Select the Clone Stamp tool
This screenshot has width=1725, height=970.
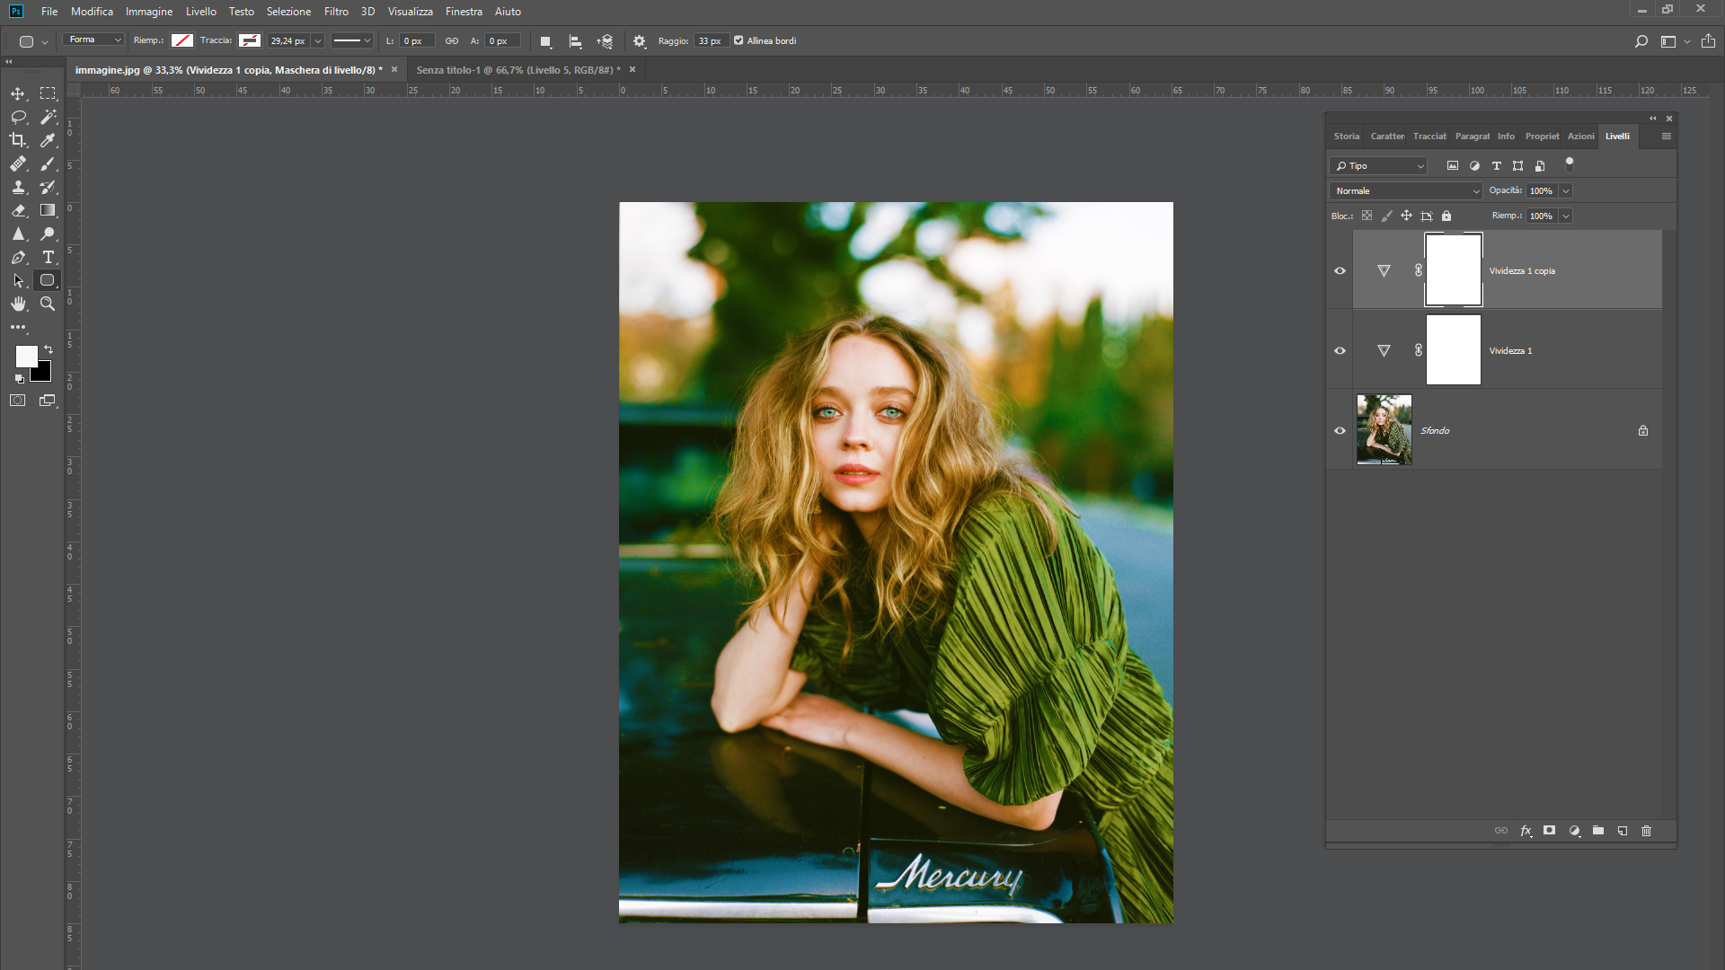[18, 187]
